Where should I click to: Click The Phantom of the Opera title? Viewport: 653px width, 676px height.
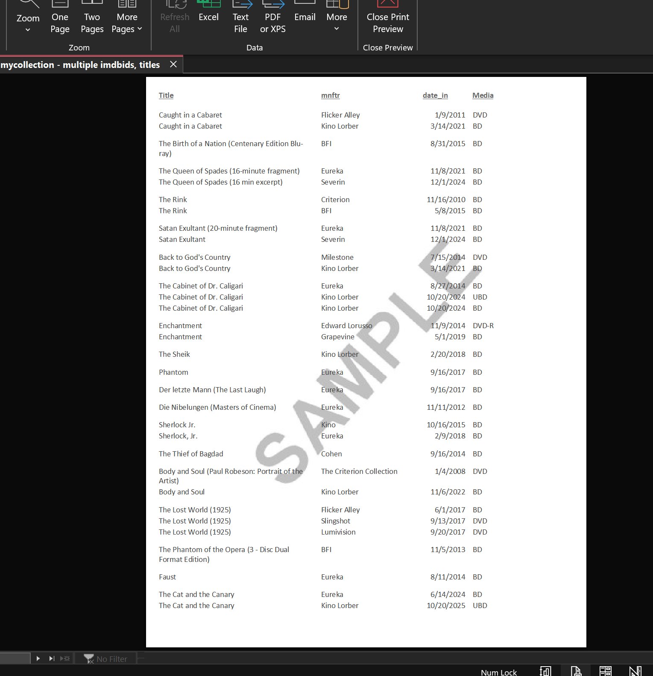click(x=224, y=554)
